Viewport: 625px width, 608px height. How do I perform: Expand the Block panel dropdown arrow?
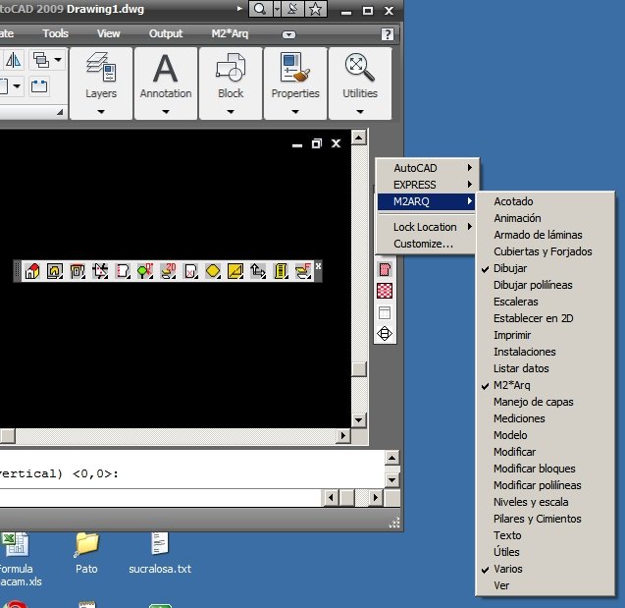(x=231, y=111)
